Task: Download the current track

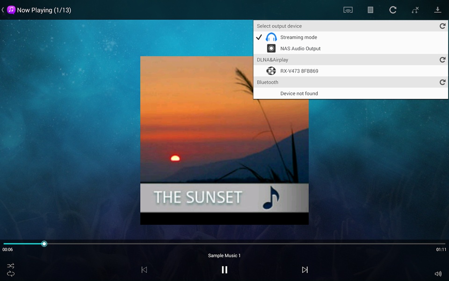Action: [438, 10]
